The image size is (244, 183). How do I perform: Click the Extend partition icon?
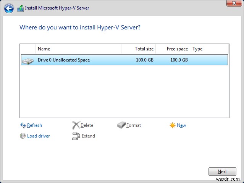click(x=76, y=136)
